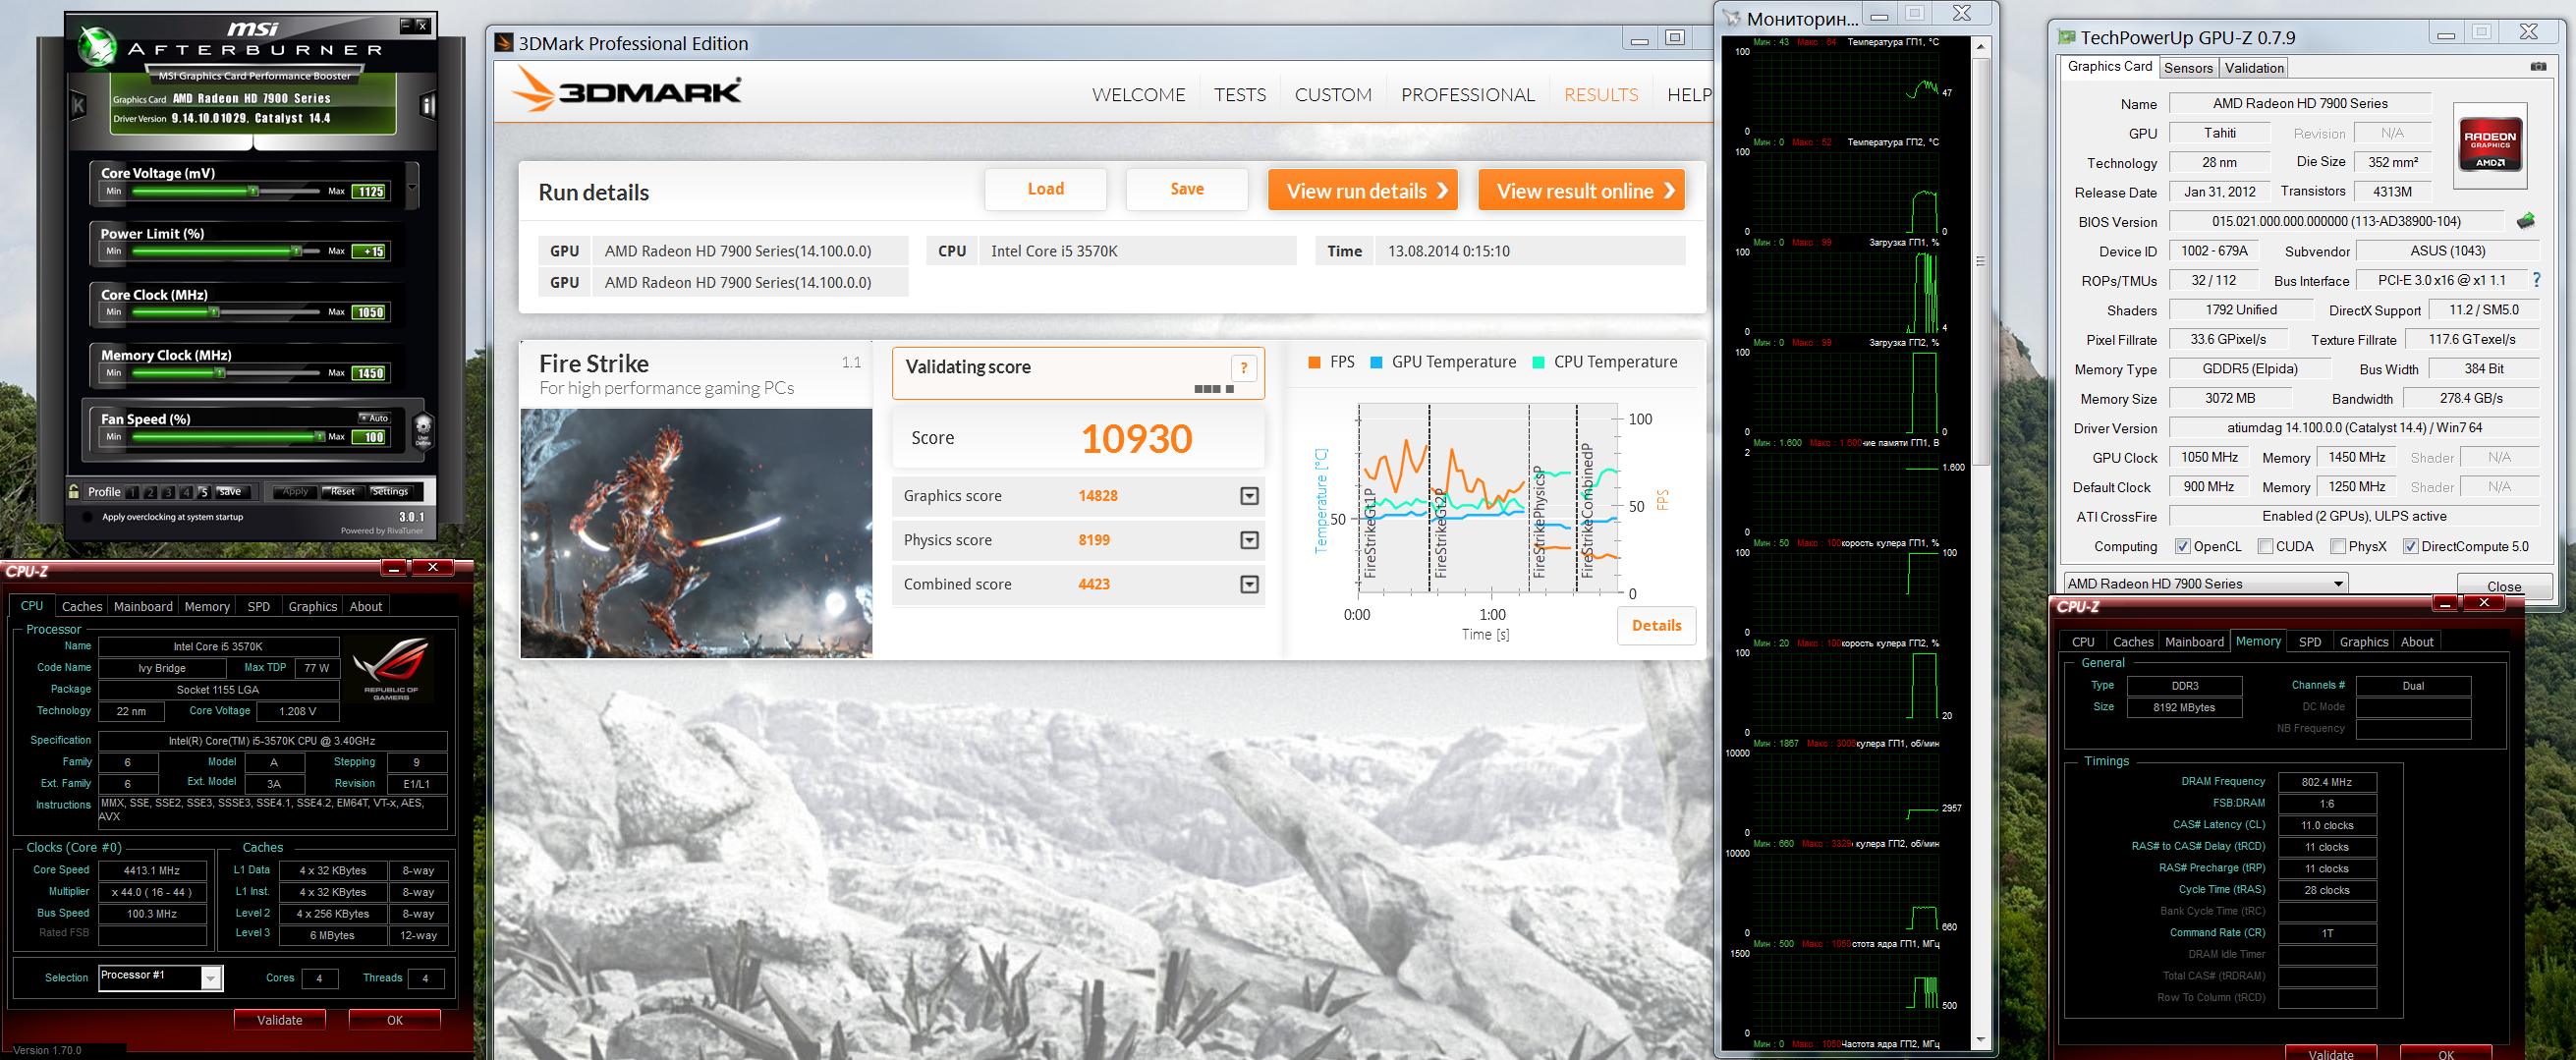This screenshot has width=2576, height=1060.
Task: Click the Fire Strike preview image
Action: pos(696,533)
